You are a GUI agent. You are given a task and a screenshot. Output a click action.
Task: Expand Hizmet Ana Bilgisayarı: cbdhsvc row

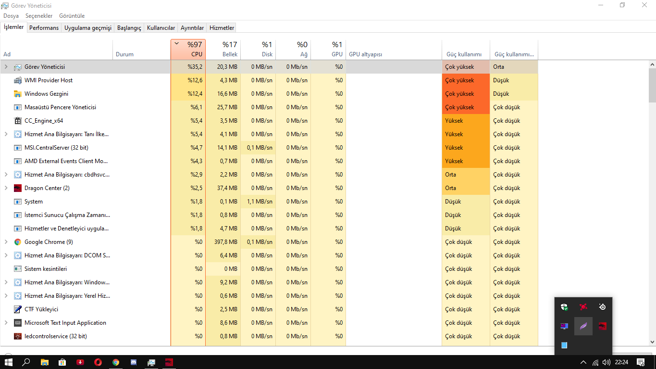click(x=6, y=175)
